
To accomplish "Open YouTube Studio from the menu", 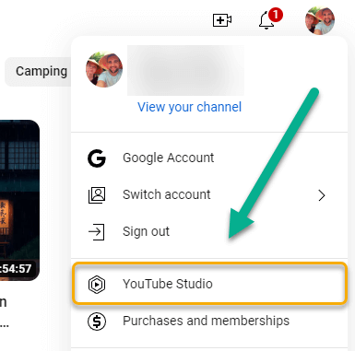I will [x=210, y=284].
